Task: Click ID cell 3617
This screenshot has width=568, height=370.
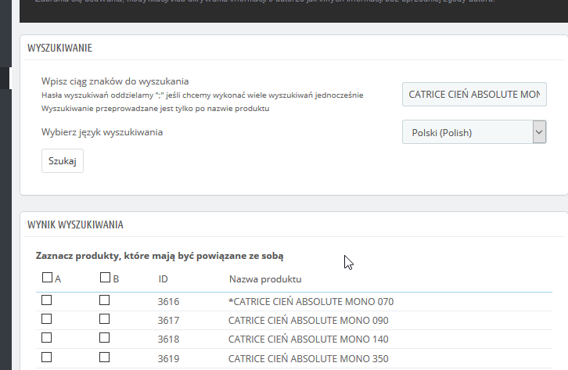Action: pos(168,321)
